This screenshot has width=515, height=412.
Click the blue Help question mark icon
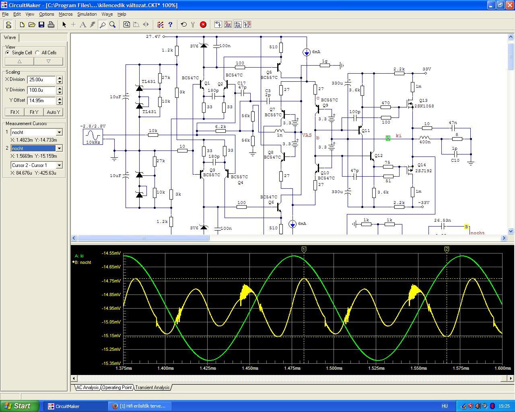coord(170,25)
